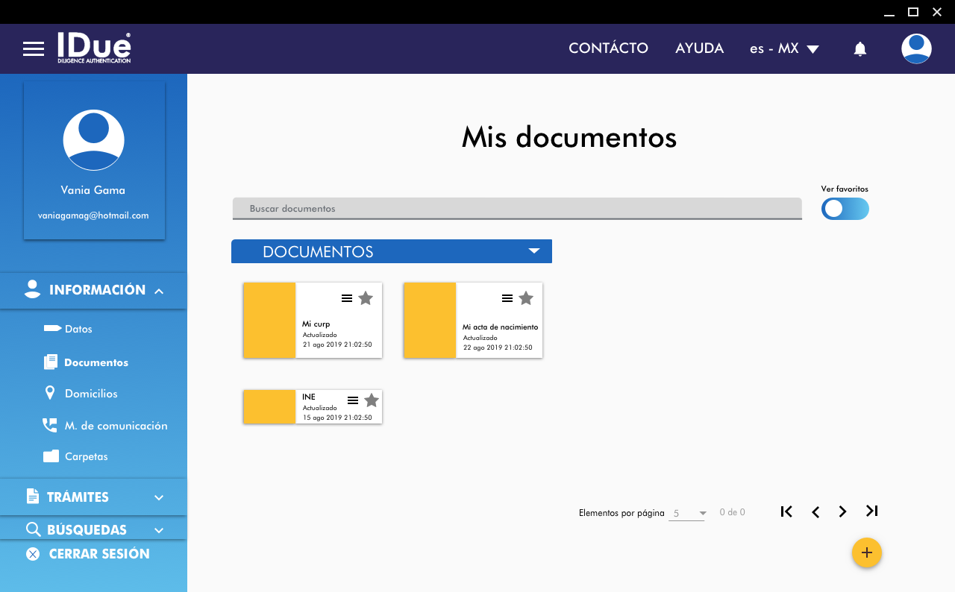Open Carpetas from the sidebar

[x=86, y=456]
